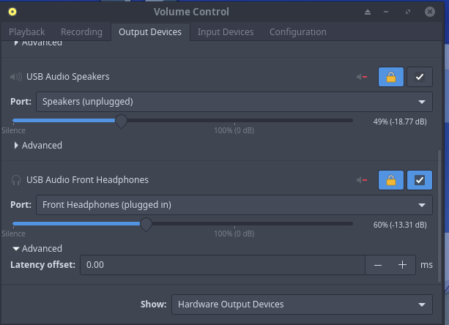Select the Output Devices tab
This screenshot has height=325, width=449.
click(x=150, y=32)
